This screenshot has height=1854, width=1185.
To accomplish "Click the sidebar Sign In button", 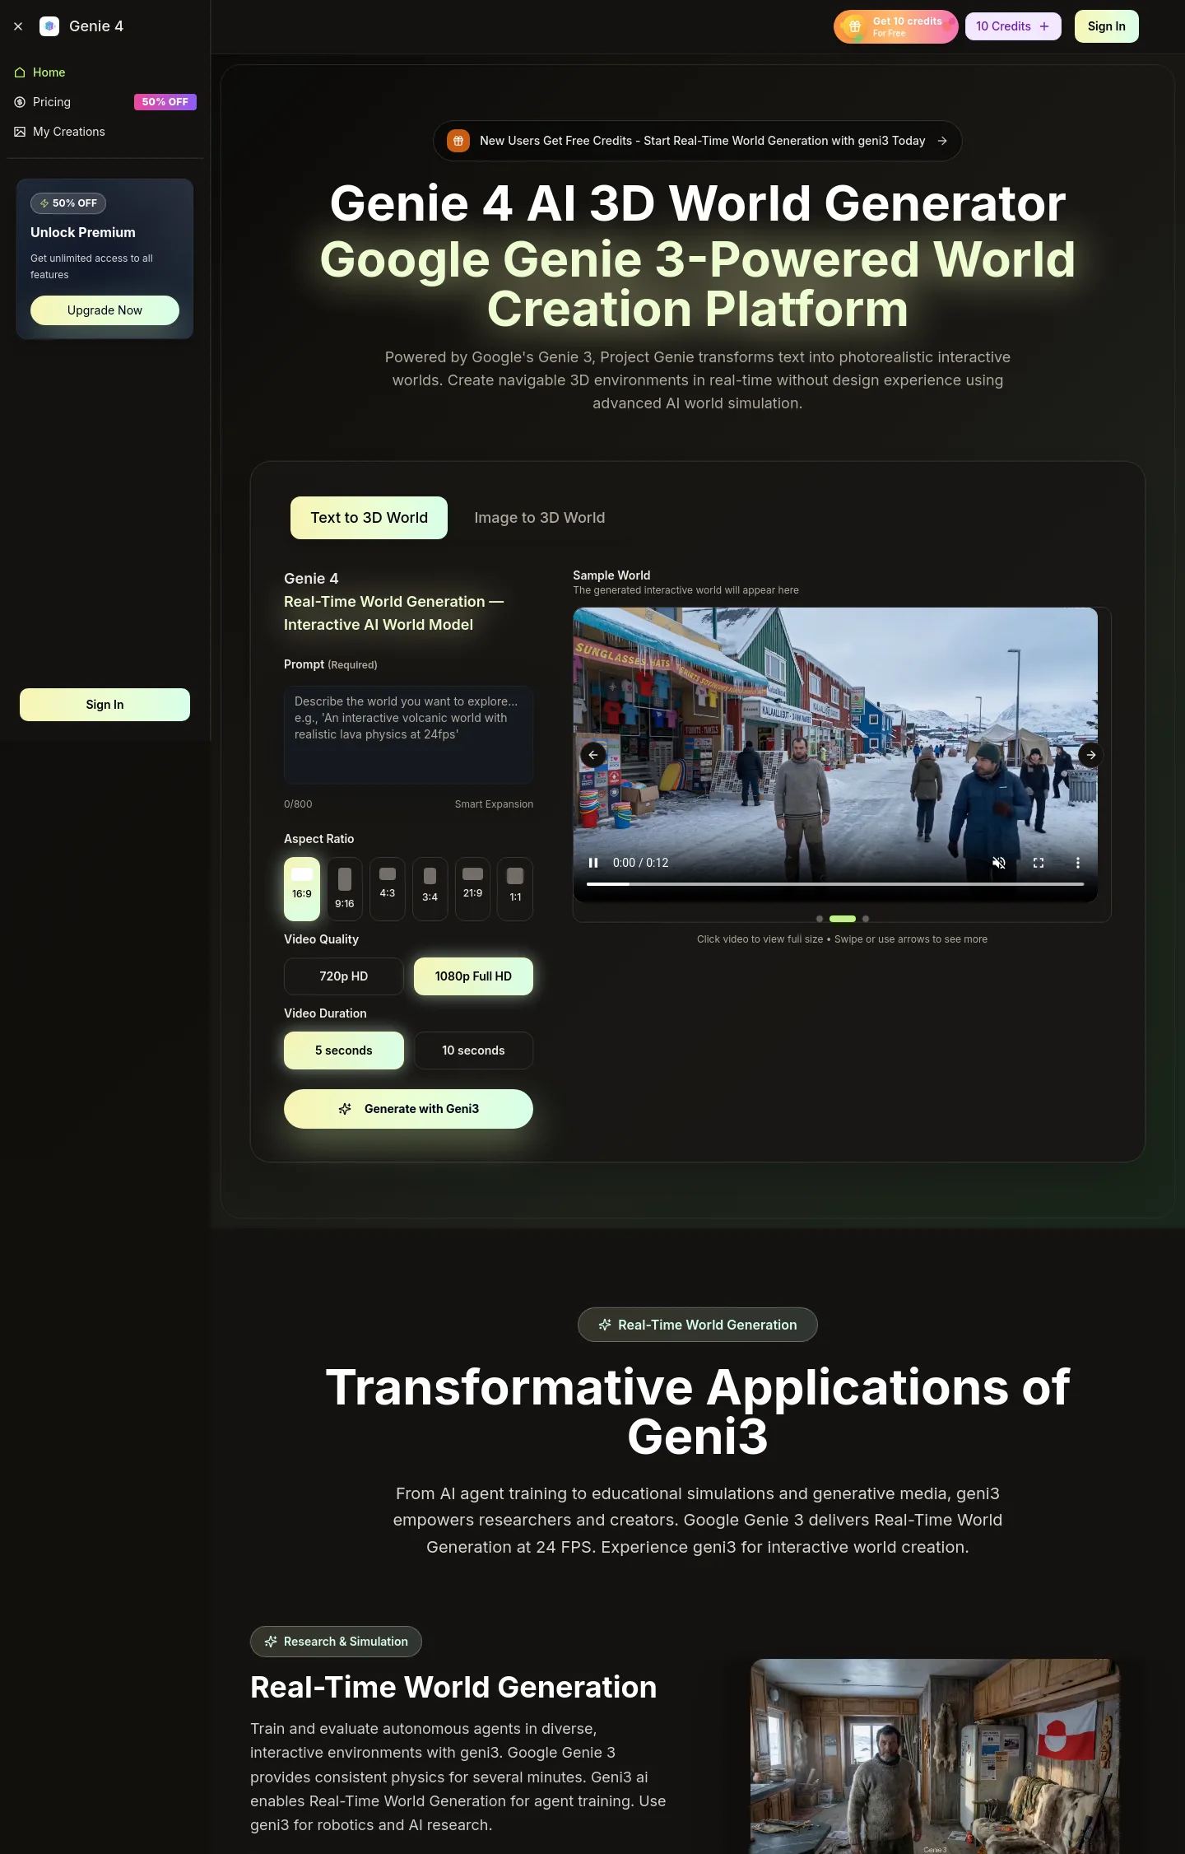I will (105, 705).
